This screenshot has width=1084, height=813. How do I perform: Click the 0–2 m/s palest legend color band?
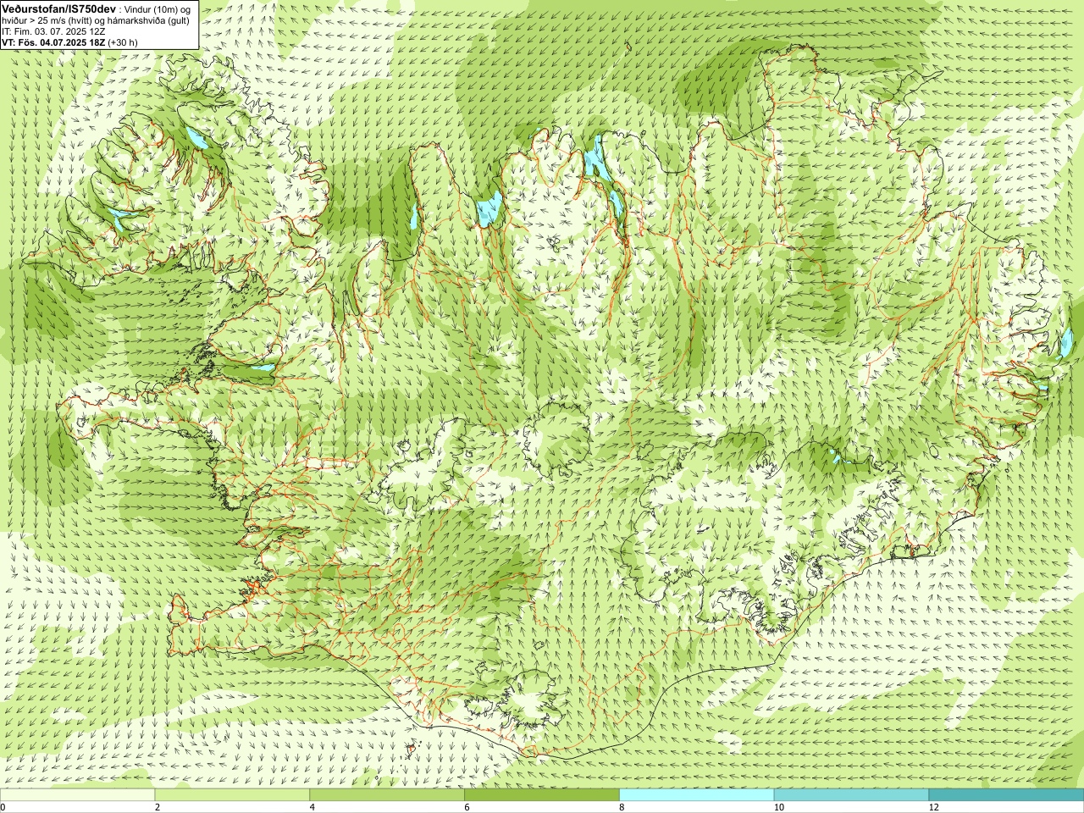[x=77, y=795]
